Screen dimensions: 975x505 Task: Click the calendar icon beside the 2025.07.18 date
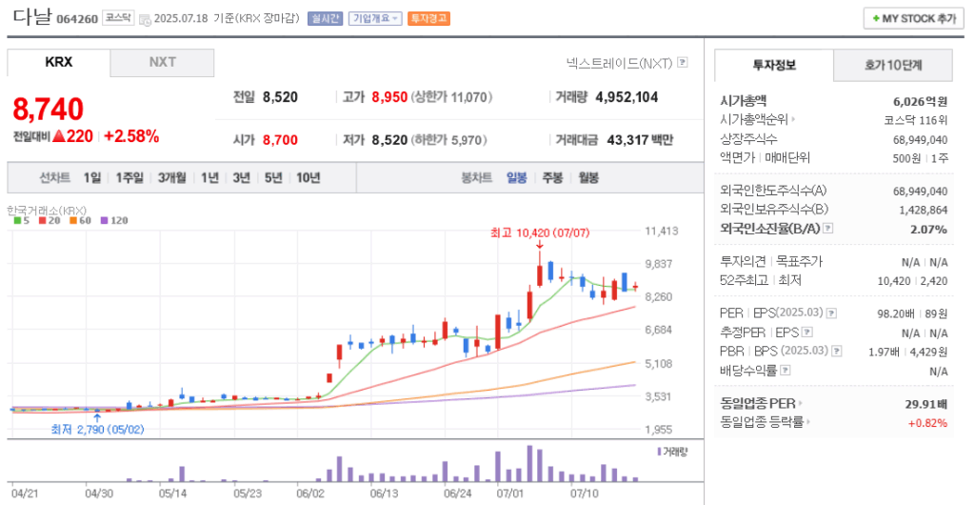(145, 19)
